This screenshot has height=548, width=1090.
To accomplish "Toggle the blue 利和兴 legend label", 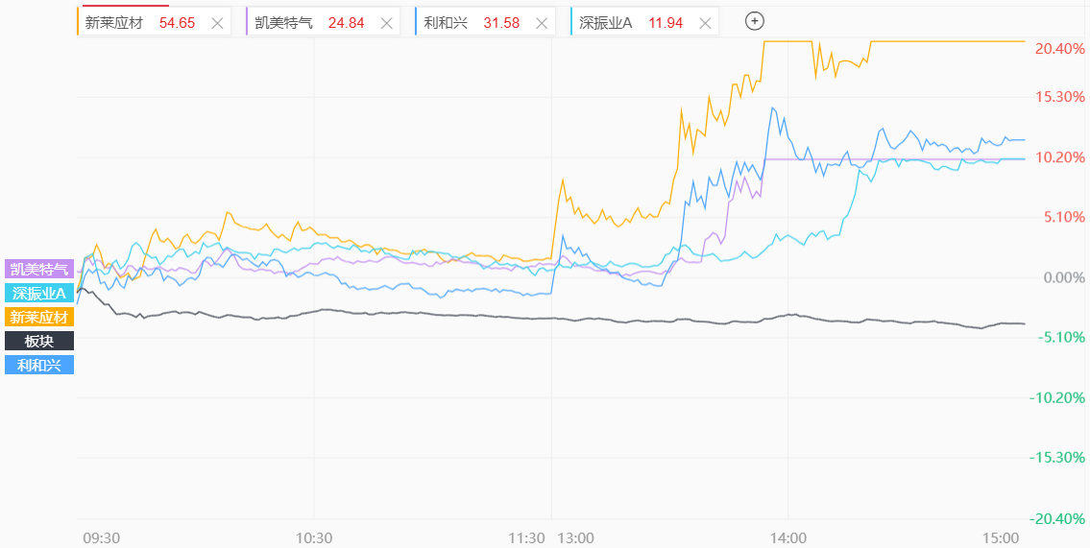I will pos(39,365).
